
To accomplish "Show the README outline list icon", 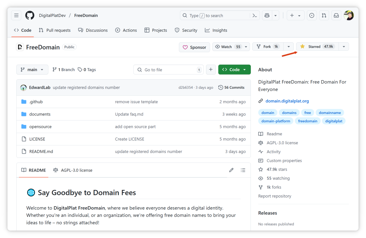I will 243,170.
